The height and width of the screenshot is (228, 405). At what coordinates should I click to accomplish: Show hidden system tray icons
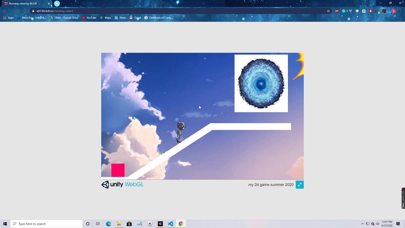(363, 224)
